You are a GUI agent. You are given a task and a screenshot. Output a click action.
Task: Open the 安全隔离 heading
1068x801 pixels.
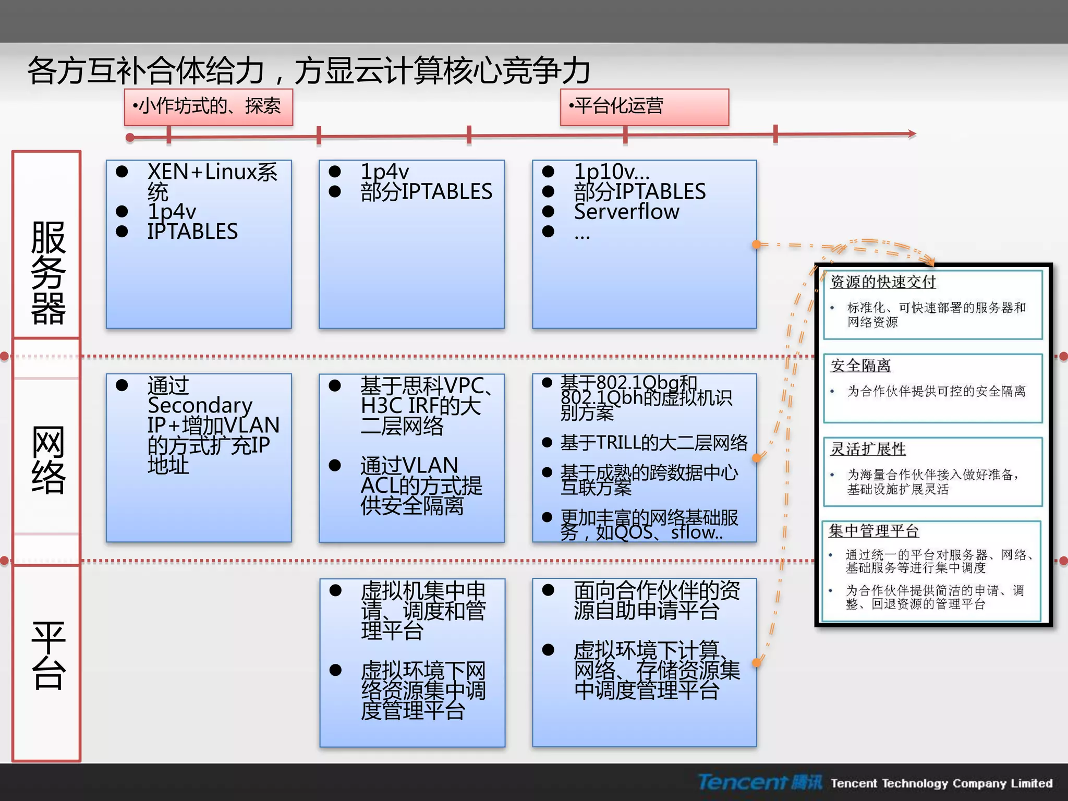860,366
